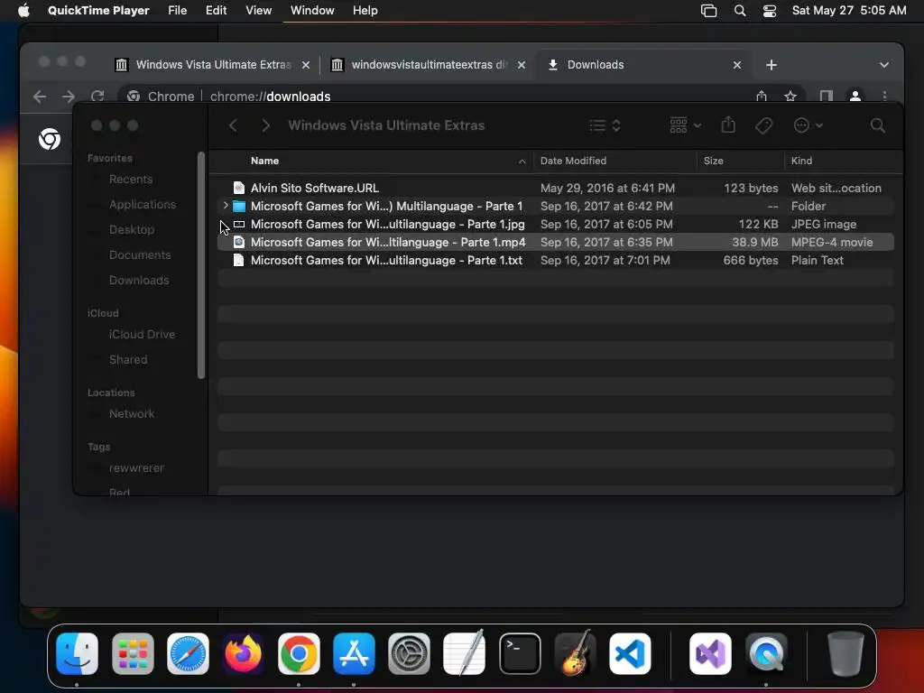The image size is (924, 693).
Task: Switch to the Windows Vista Ultimate Extras tab
Action: tap(212, 65)
